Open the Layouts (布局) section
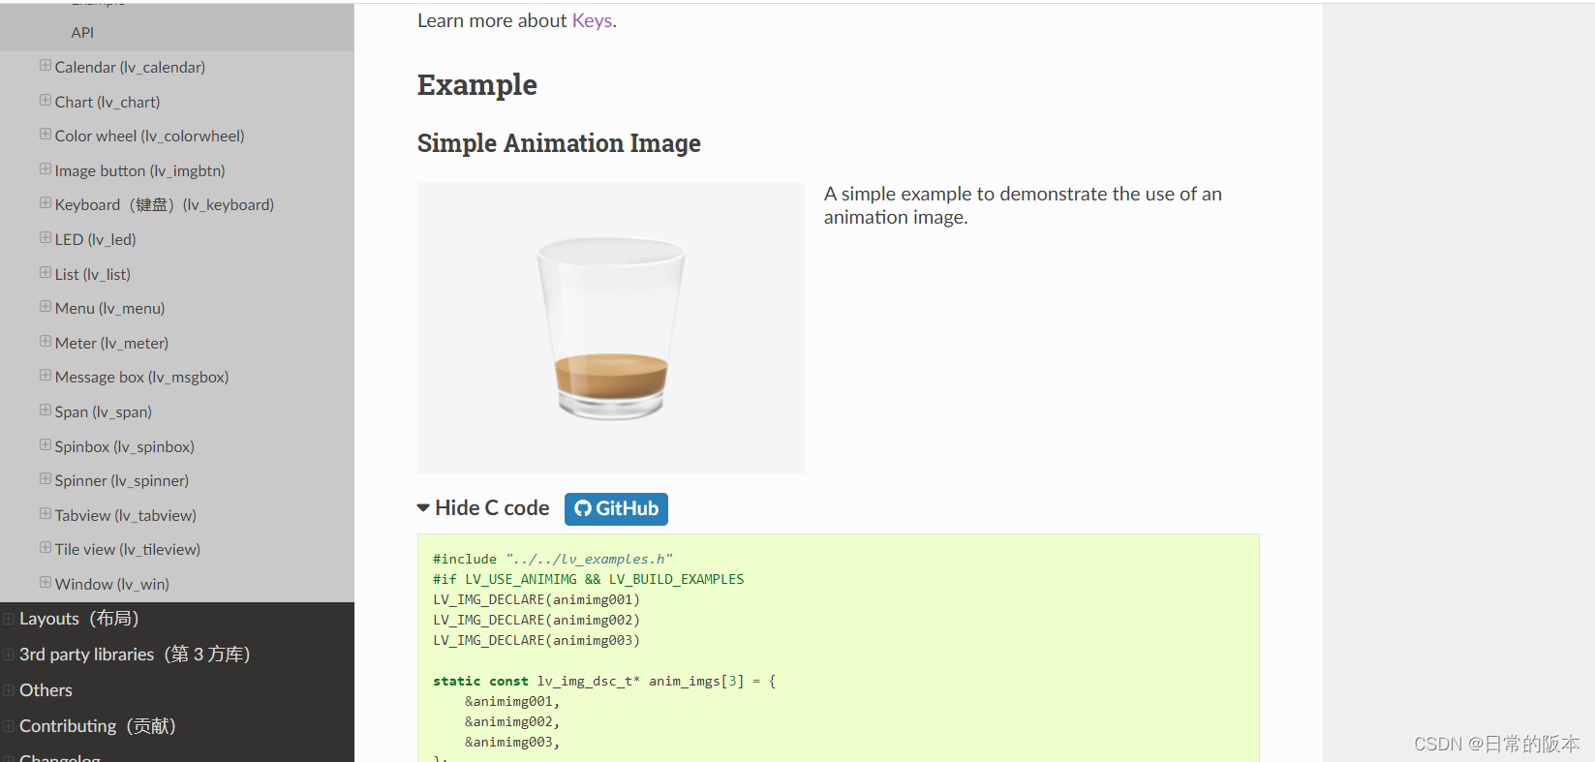The width and height of the screenshot is (1595, 762). pyautogui.click(x=79, y=618)
